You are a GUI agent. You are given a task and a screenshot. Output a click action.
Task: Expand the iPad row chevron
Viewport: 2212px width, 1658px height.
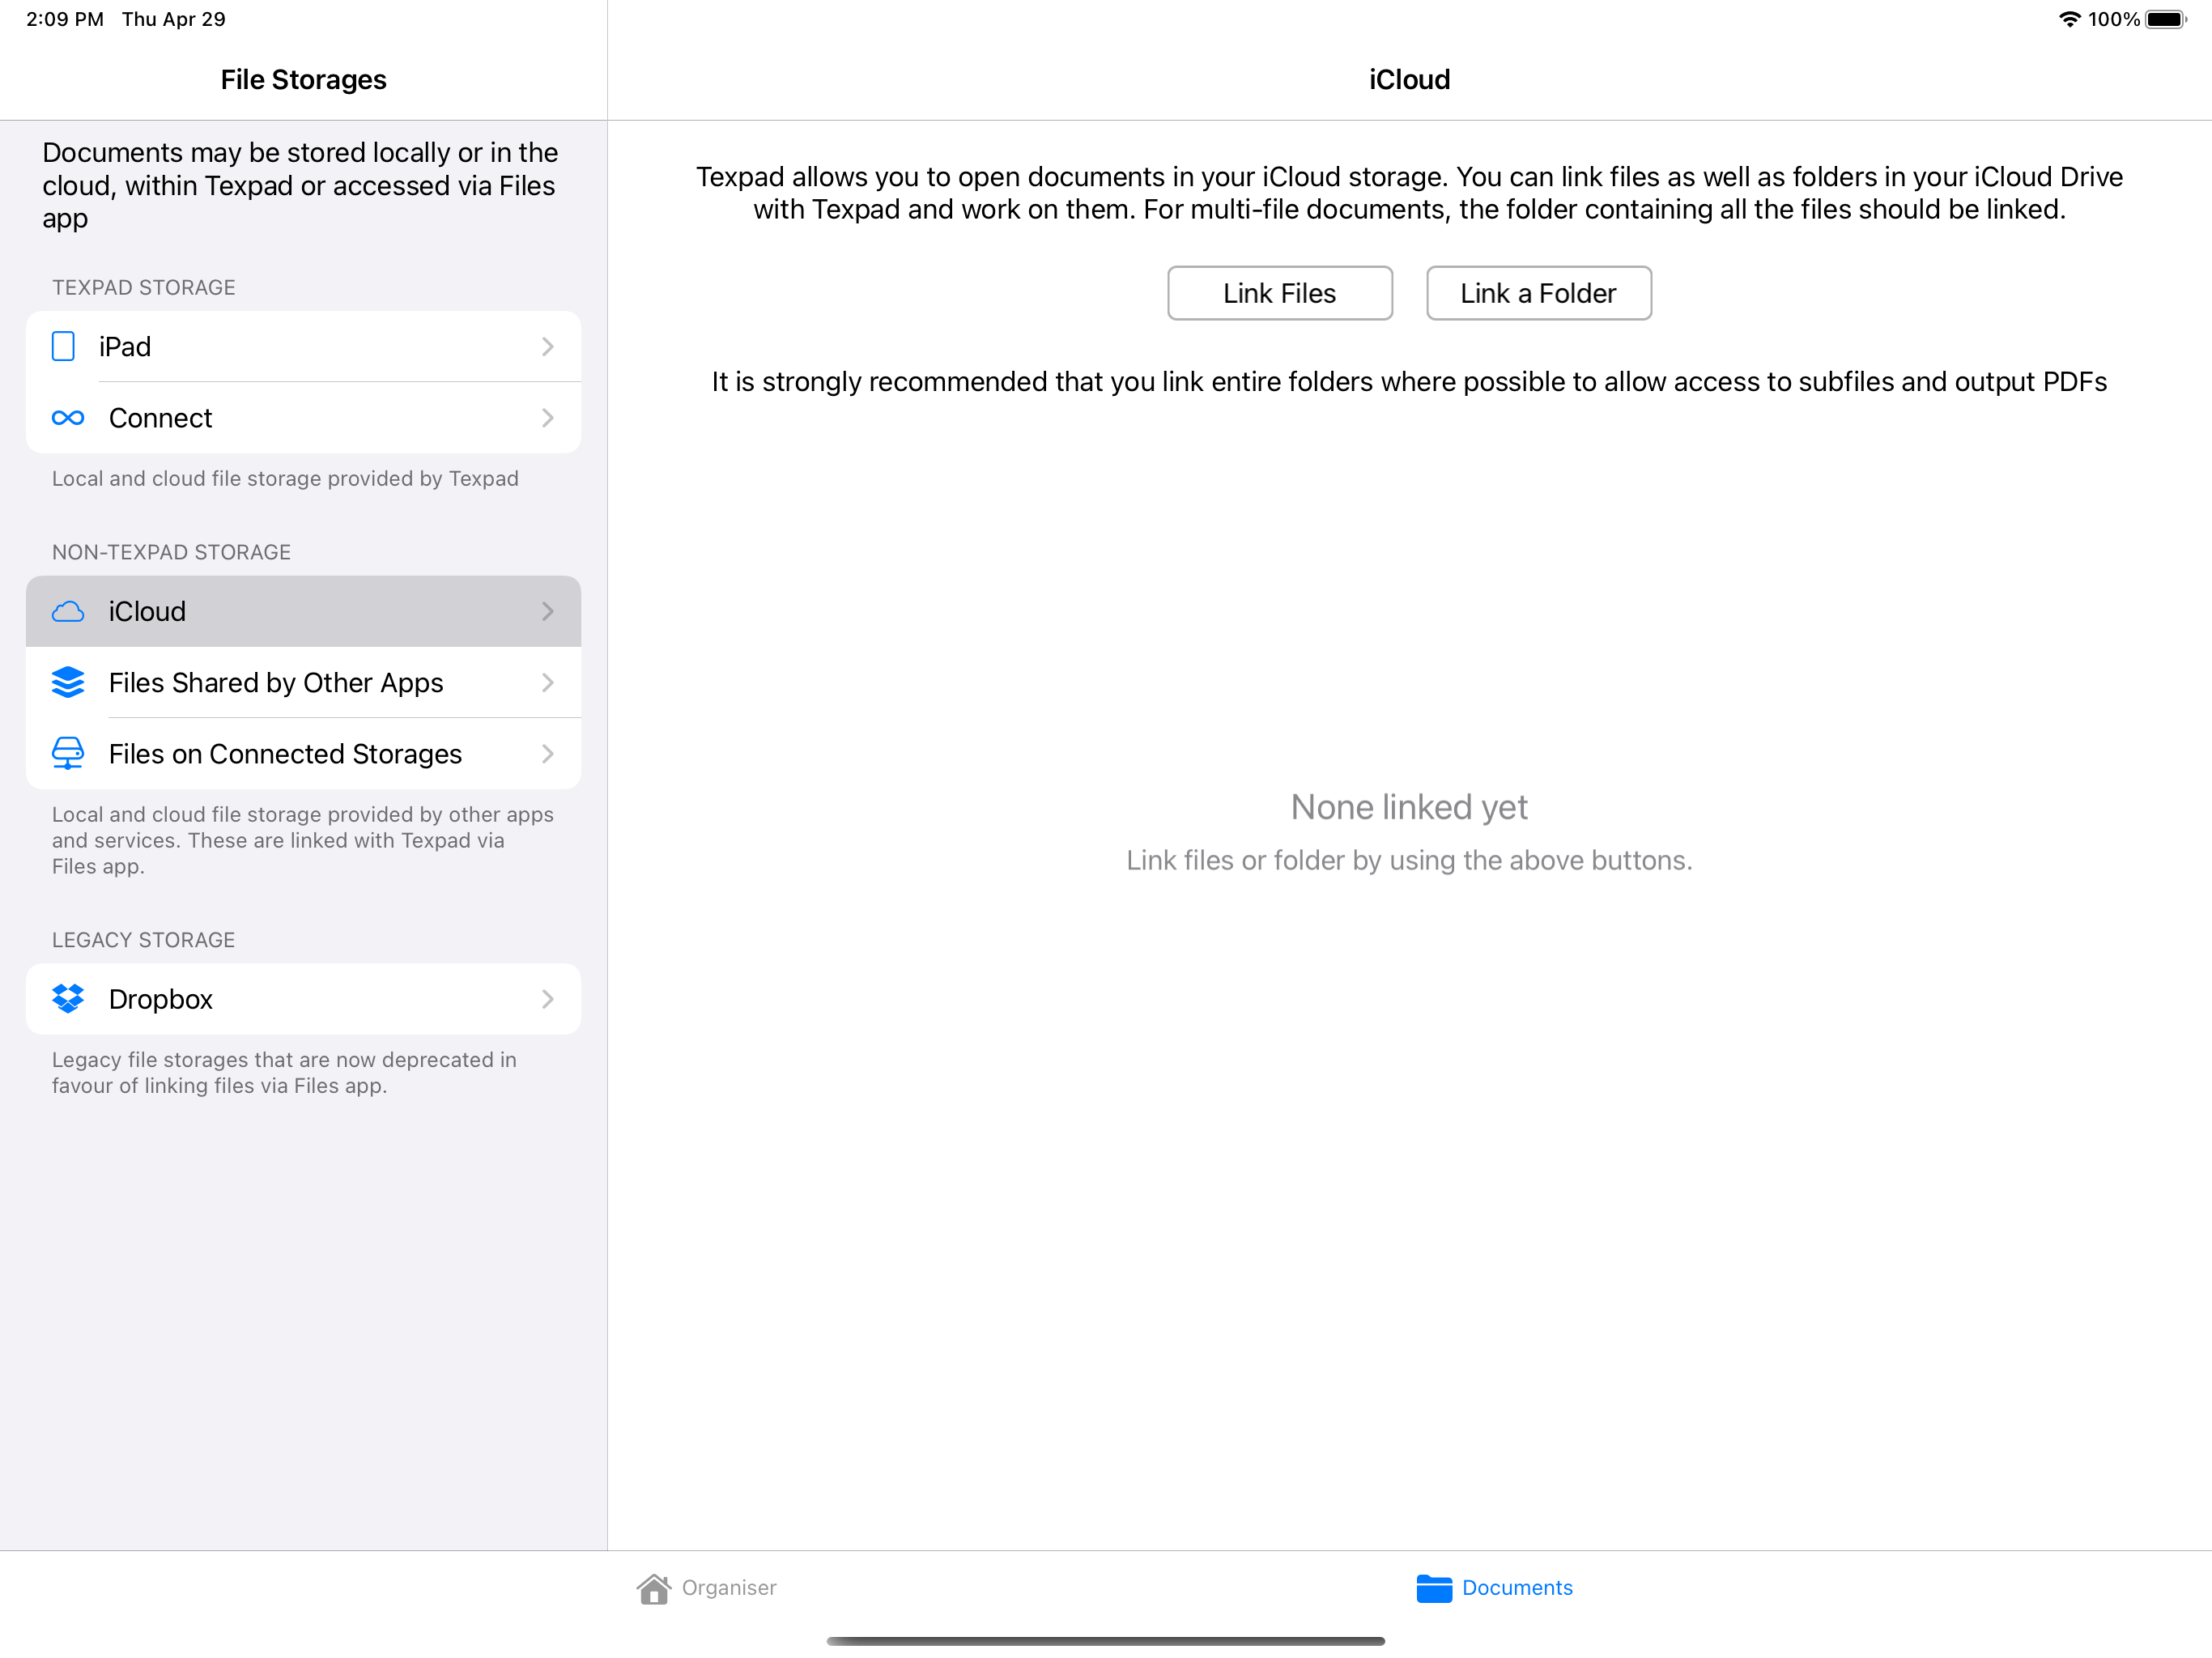[547, 347]
